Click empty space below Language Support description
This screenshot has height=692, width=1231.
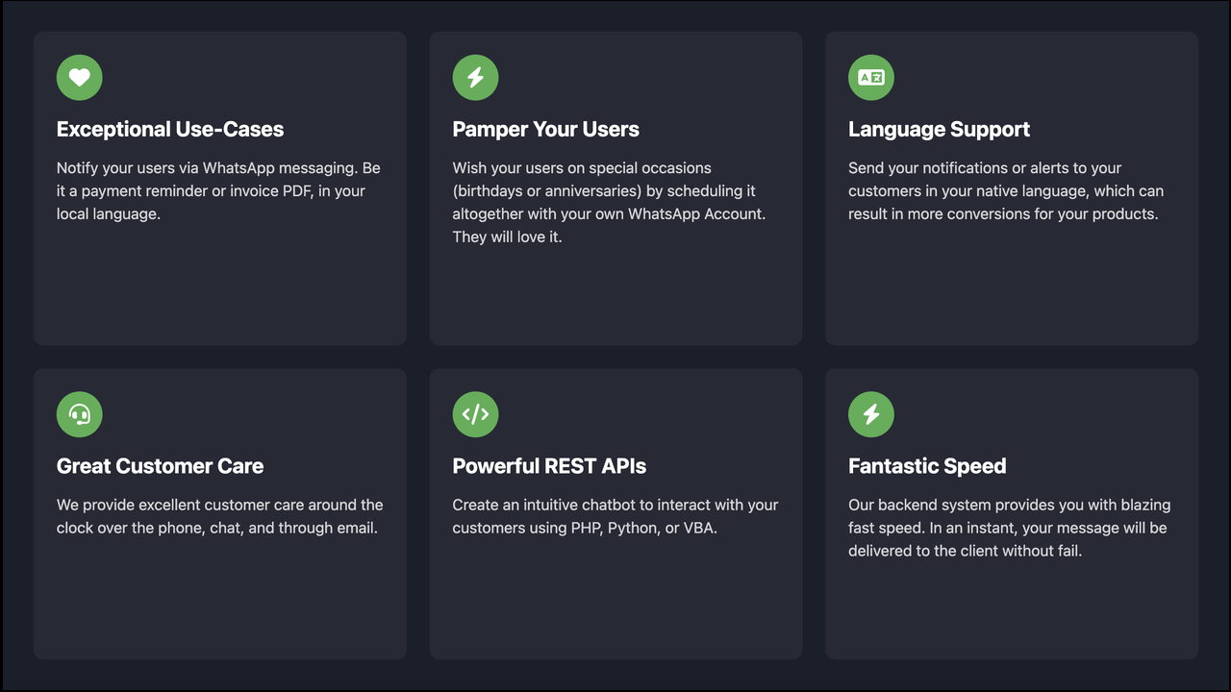pyautogui.click(x=1011, y=288)
